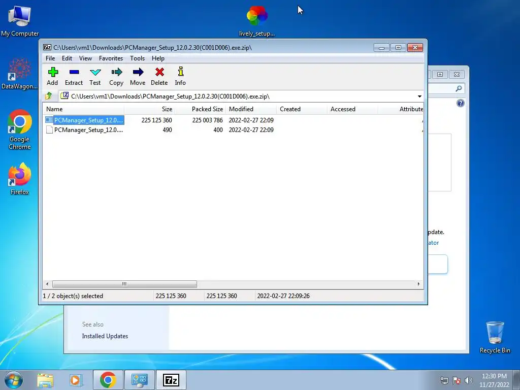Sort by the Attributes column header

(401, 109)
